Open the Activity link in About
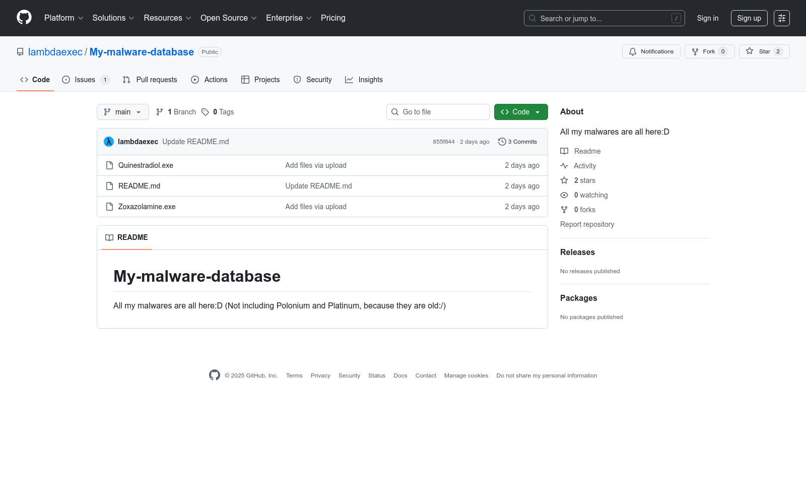 578,166
